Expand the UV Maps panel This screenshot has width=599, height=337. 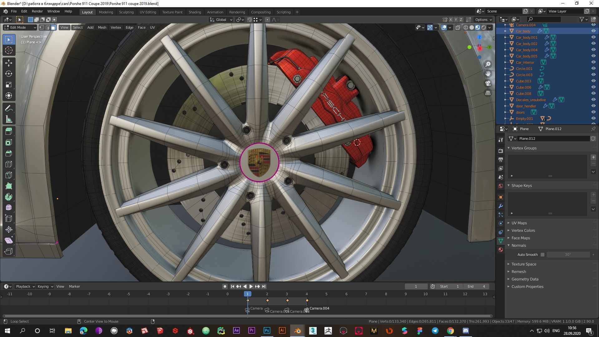pos(519,223)
